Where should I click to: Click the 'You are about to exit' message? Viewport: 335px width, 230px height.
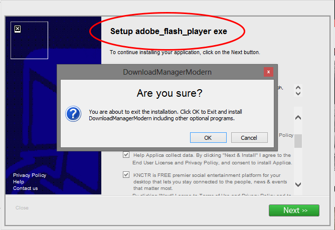tap(165, 115)
